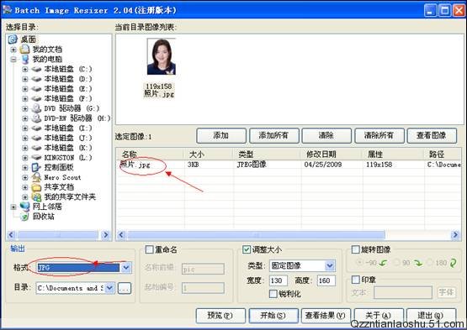This screenshot has width=467, height=330.
Task: Click the Batch Image Resizer title bar icon
Action: tap(7, 10)
